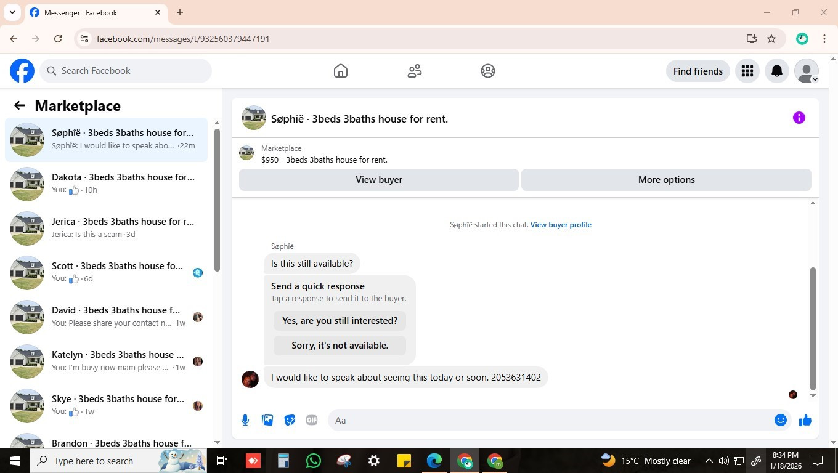Select the Messenger | Facebook browser tab

(96, 12)
